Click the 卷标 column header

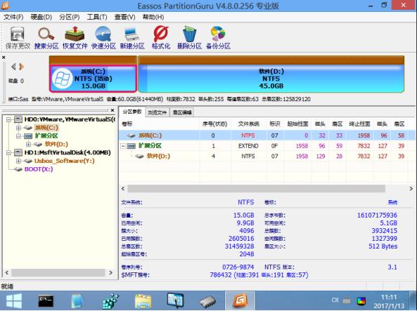tap(159, 124)
